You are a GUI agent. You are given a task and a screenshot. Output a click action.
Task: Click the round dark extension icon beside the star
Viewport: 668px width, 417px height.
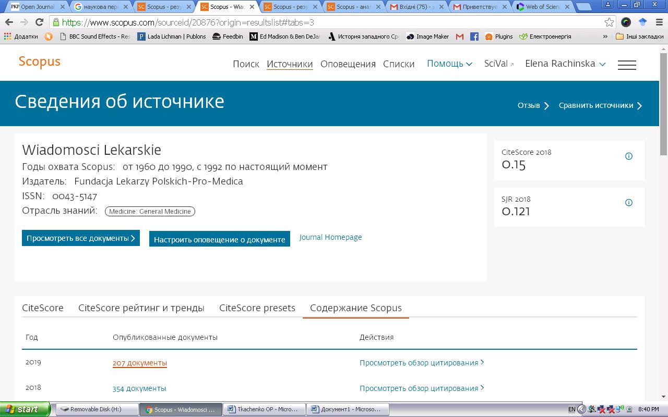click(626, 22)
